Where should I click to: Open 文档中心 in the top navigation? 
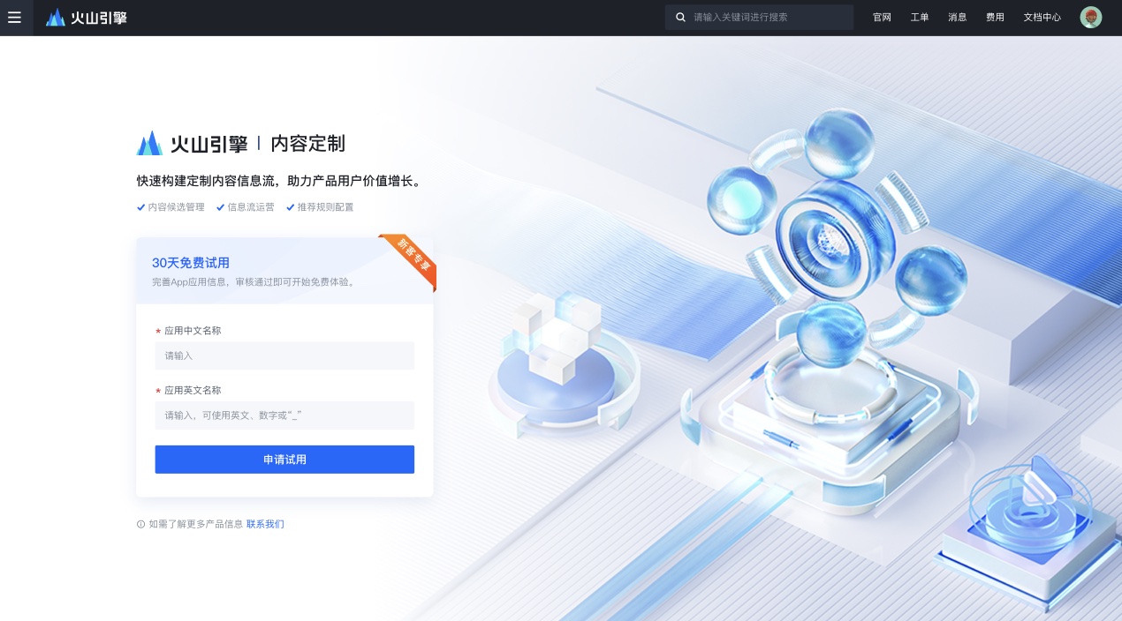pyautogui.click(x=1042, y=18)
